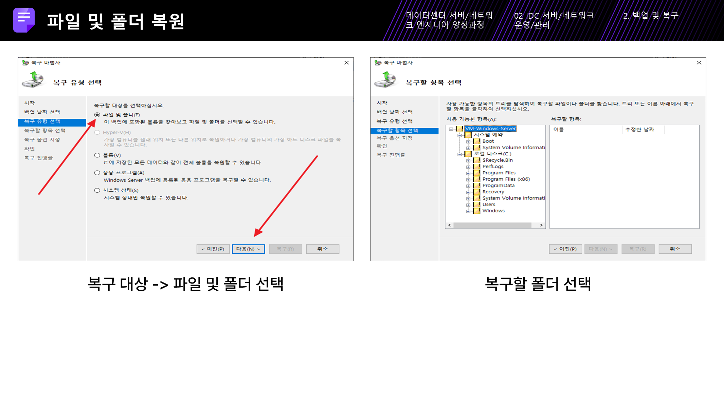The width and height of the screenshot is (724, 407).
Task: Click 이전(P) button in right dialog
Action: [565, 249]
